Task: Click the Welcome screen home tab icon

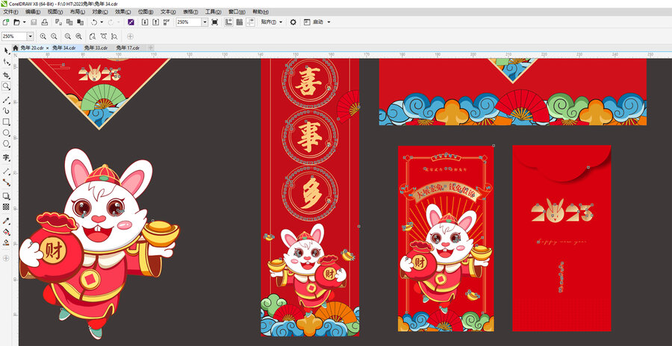Action: pyautogui.click(x=16, y=48)
